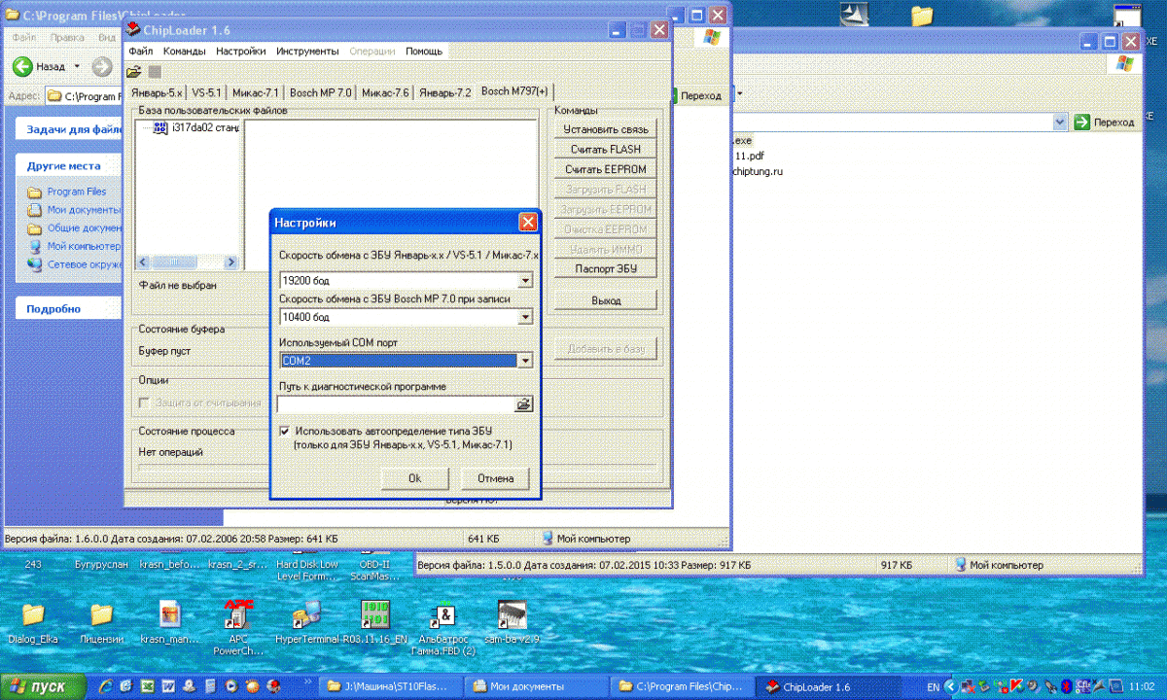The image size is (1167, 700).
Task: Expand the COM port dropdown showing COM2
Action: tap(525, 361)
